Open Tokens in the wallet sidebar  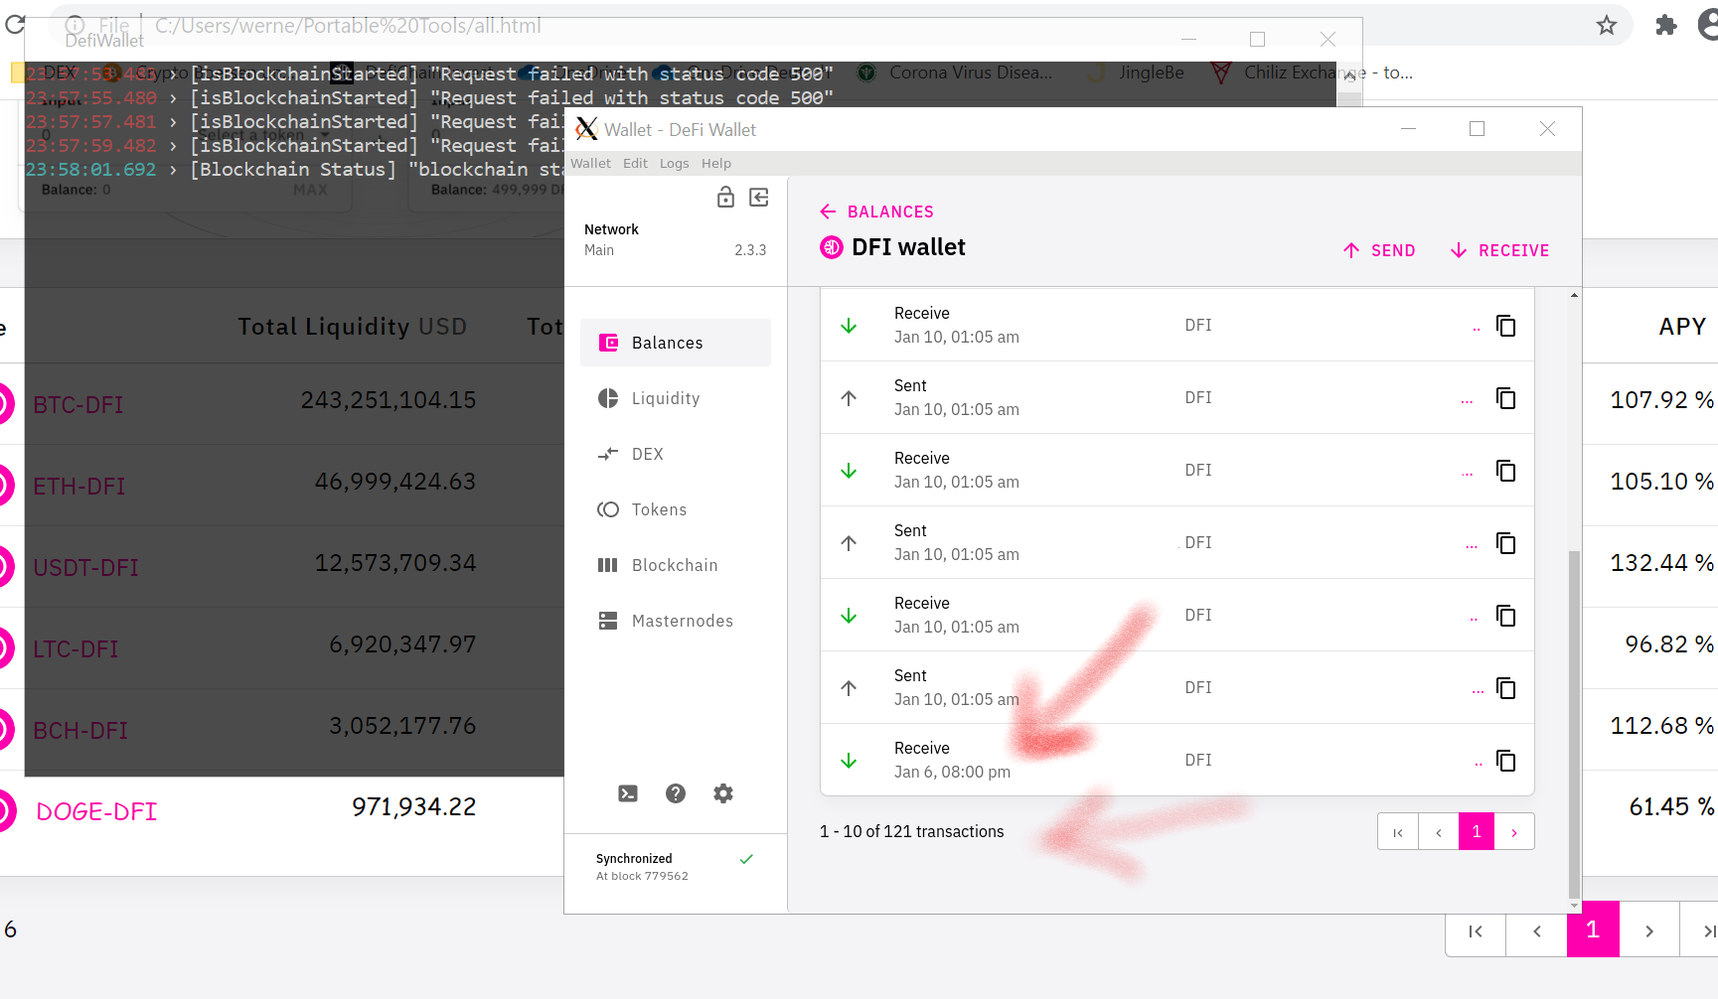pos(676,509)
